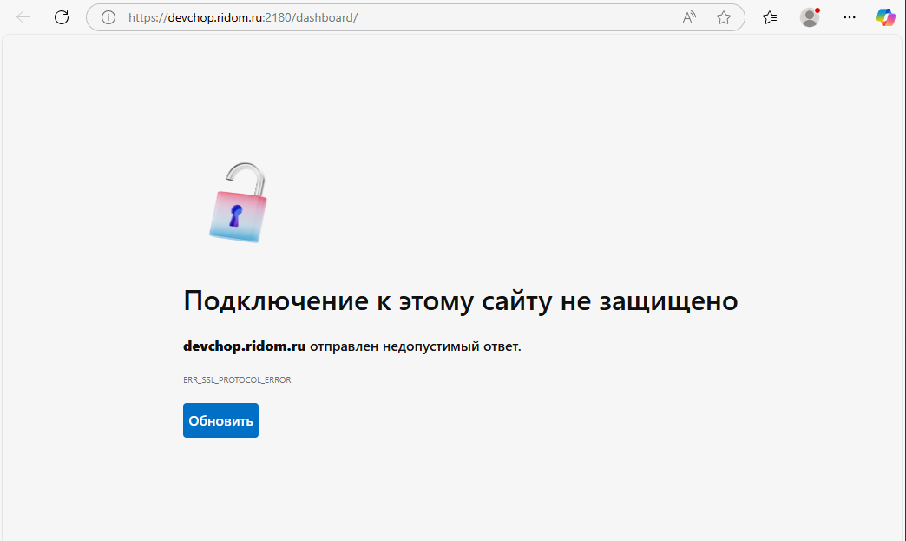Open the Favorites list icon
906x541 pixels.
point(770,17)
